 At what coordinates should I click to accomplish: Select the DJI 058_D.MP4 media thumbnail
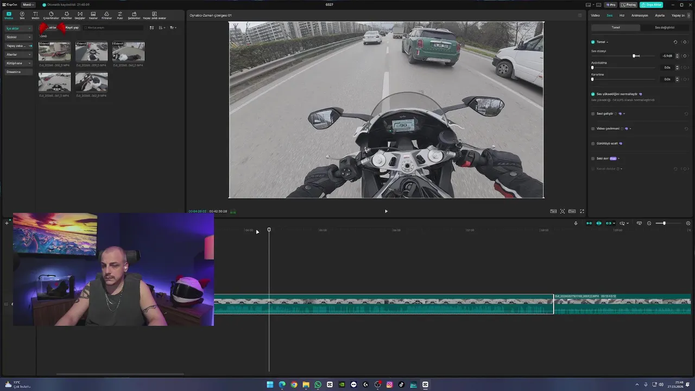point(54,52)
